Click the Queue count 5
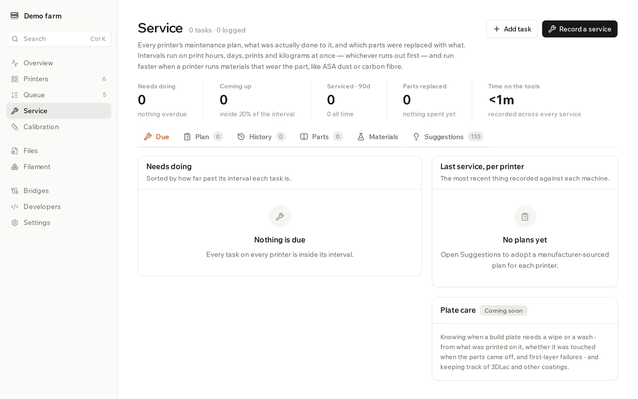Screen dimensions: 638x399 tap(104, 95)
